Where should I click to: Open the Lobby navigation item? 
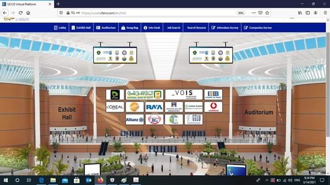click(x=60, y=28)
